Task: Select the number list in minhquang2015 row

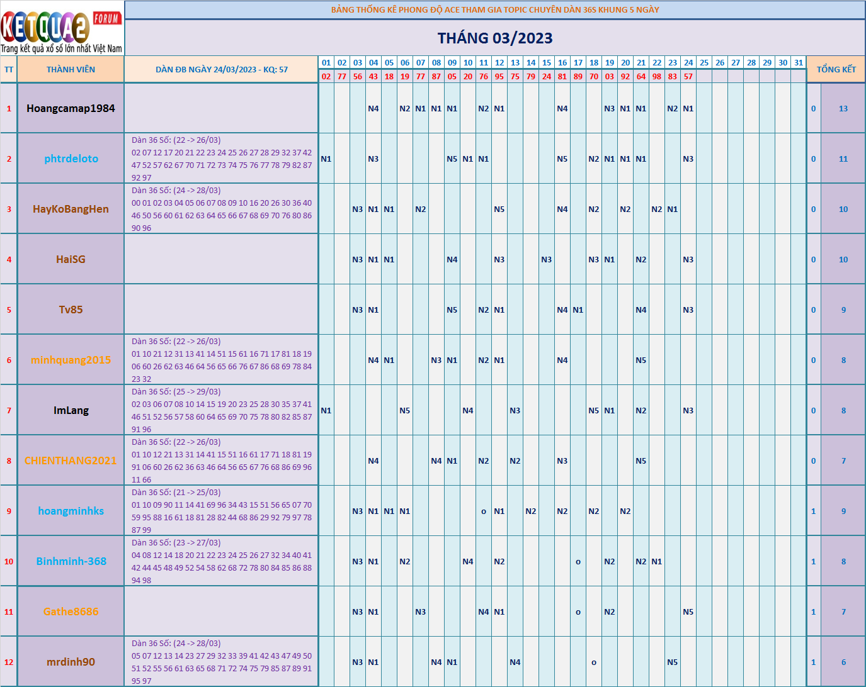Action: pos(222,366)
